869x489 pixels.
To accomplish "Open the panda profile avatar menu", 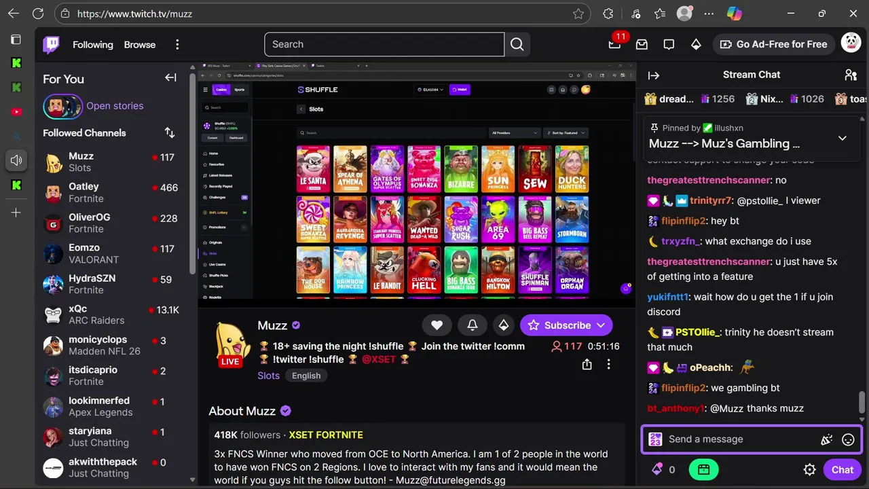I will click(851, 43).
